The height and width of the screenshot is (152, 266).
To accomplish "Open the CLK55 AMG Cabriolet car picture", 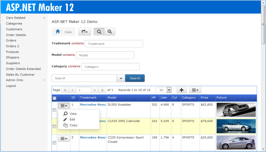I will [236, 126].
